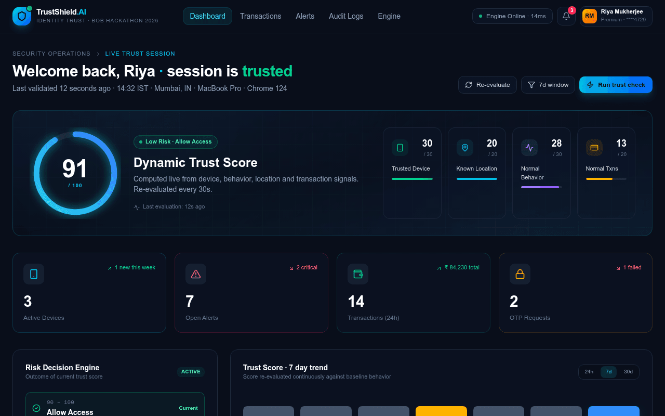
Task: Click the Low Risk Allow Access badge
Action: [176, 142]
